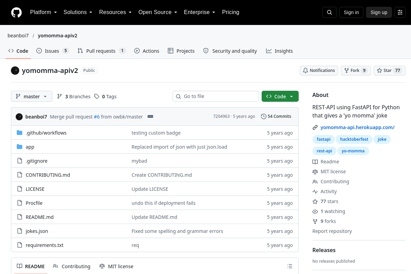Click the file icon beside requirements.txt
411x274 pixels.
pyautogui.click(x=20, y=245)
